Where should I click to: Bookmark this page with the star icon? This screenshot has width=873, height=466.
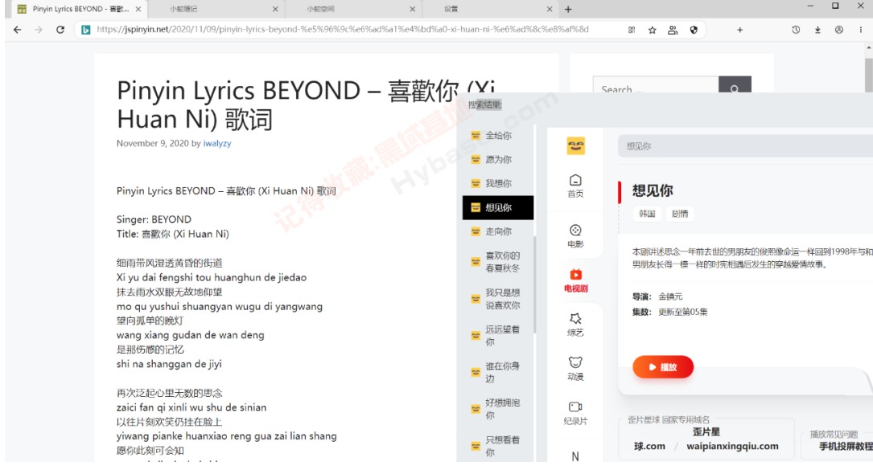pos(652,30)
